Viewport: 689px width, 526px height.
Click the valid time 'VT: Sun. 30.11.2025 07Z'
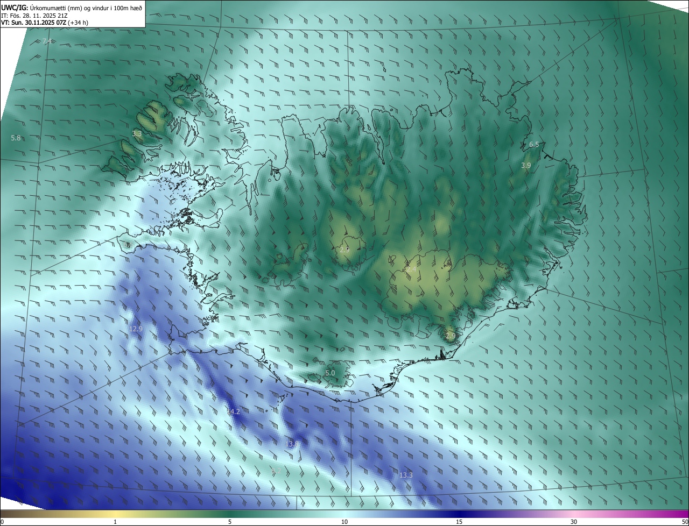click(33, 23)
